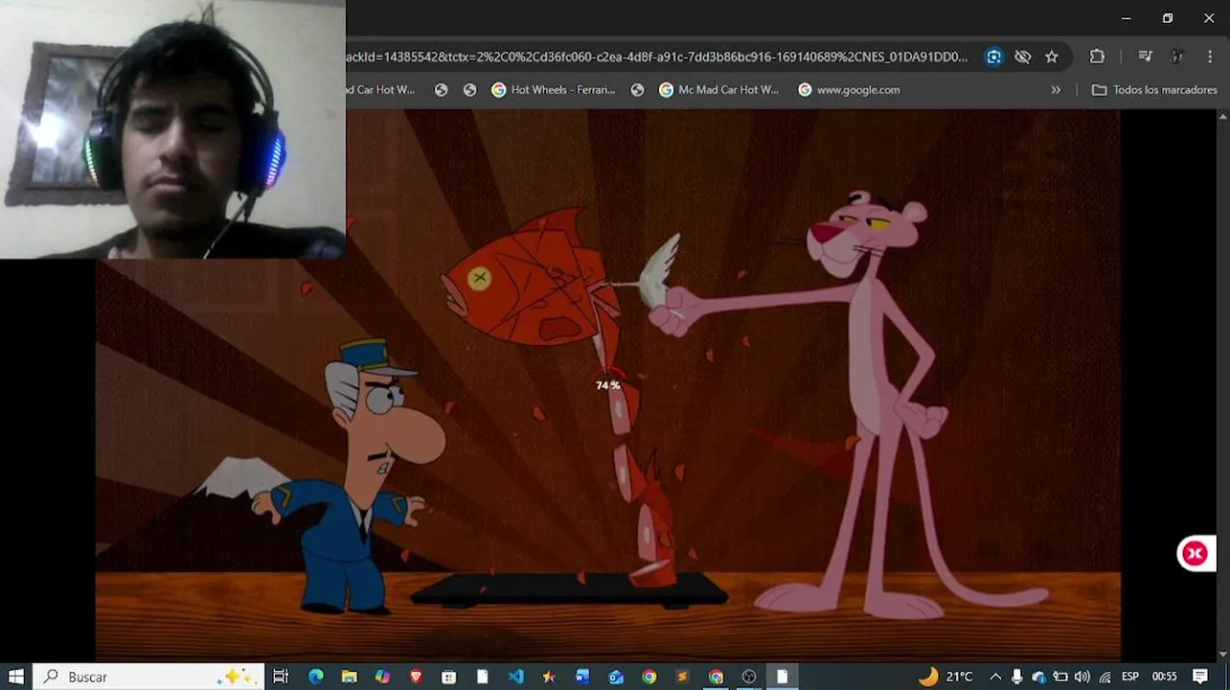Viewport: 1230px width, 690px height.
Task: Switch to the second Chrome profile taskbar icon
Action: click(716, 677)
